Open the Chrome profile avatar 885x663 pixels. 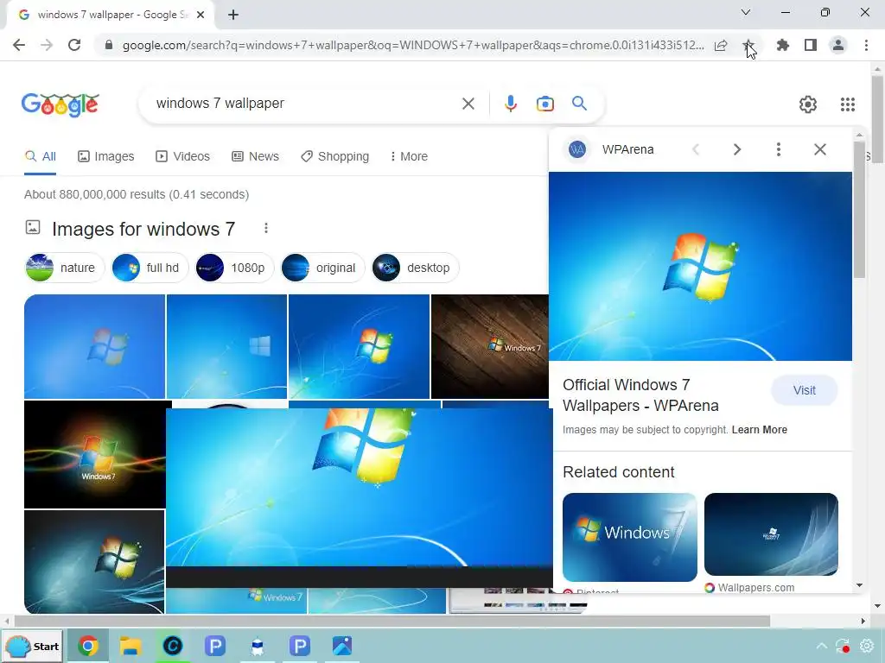pos(838,45)
